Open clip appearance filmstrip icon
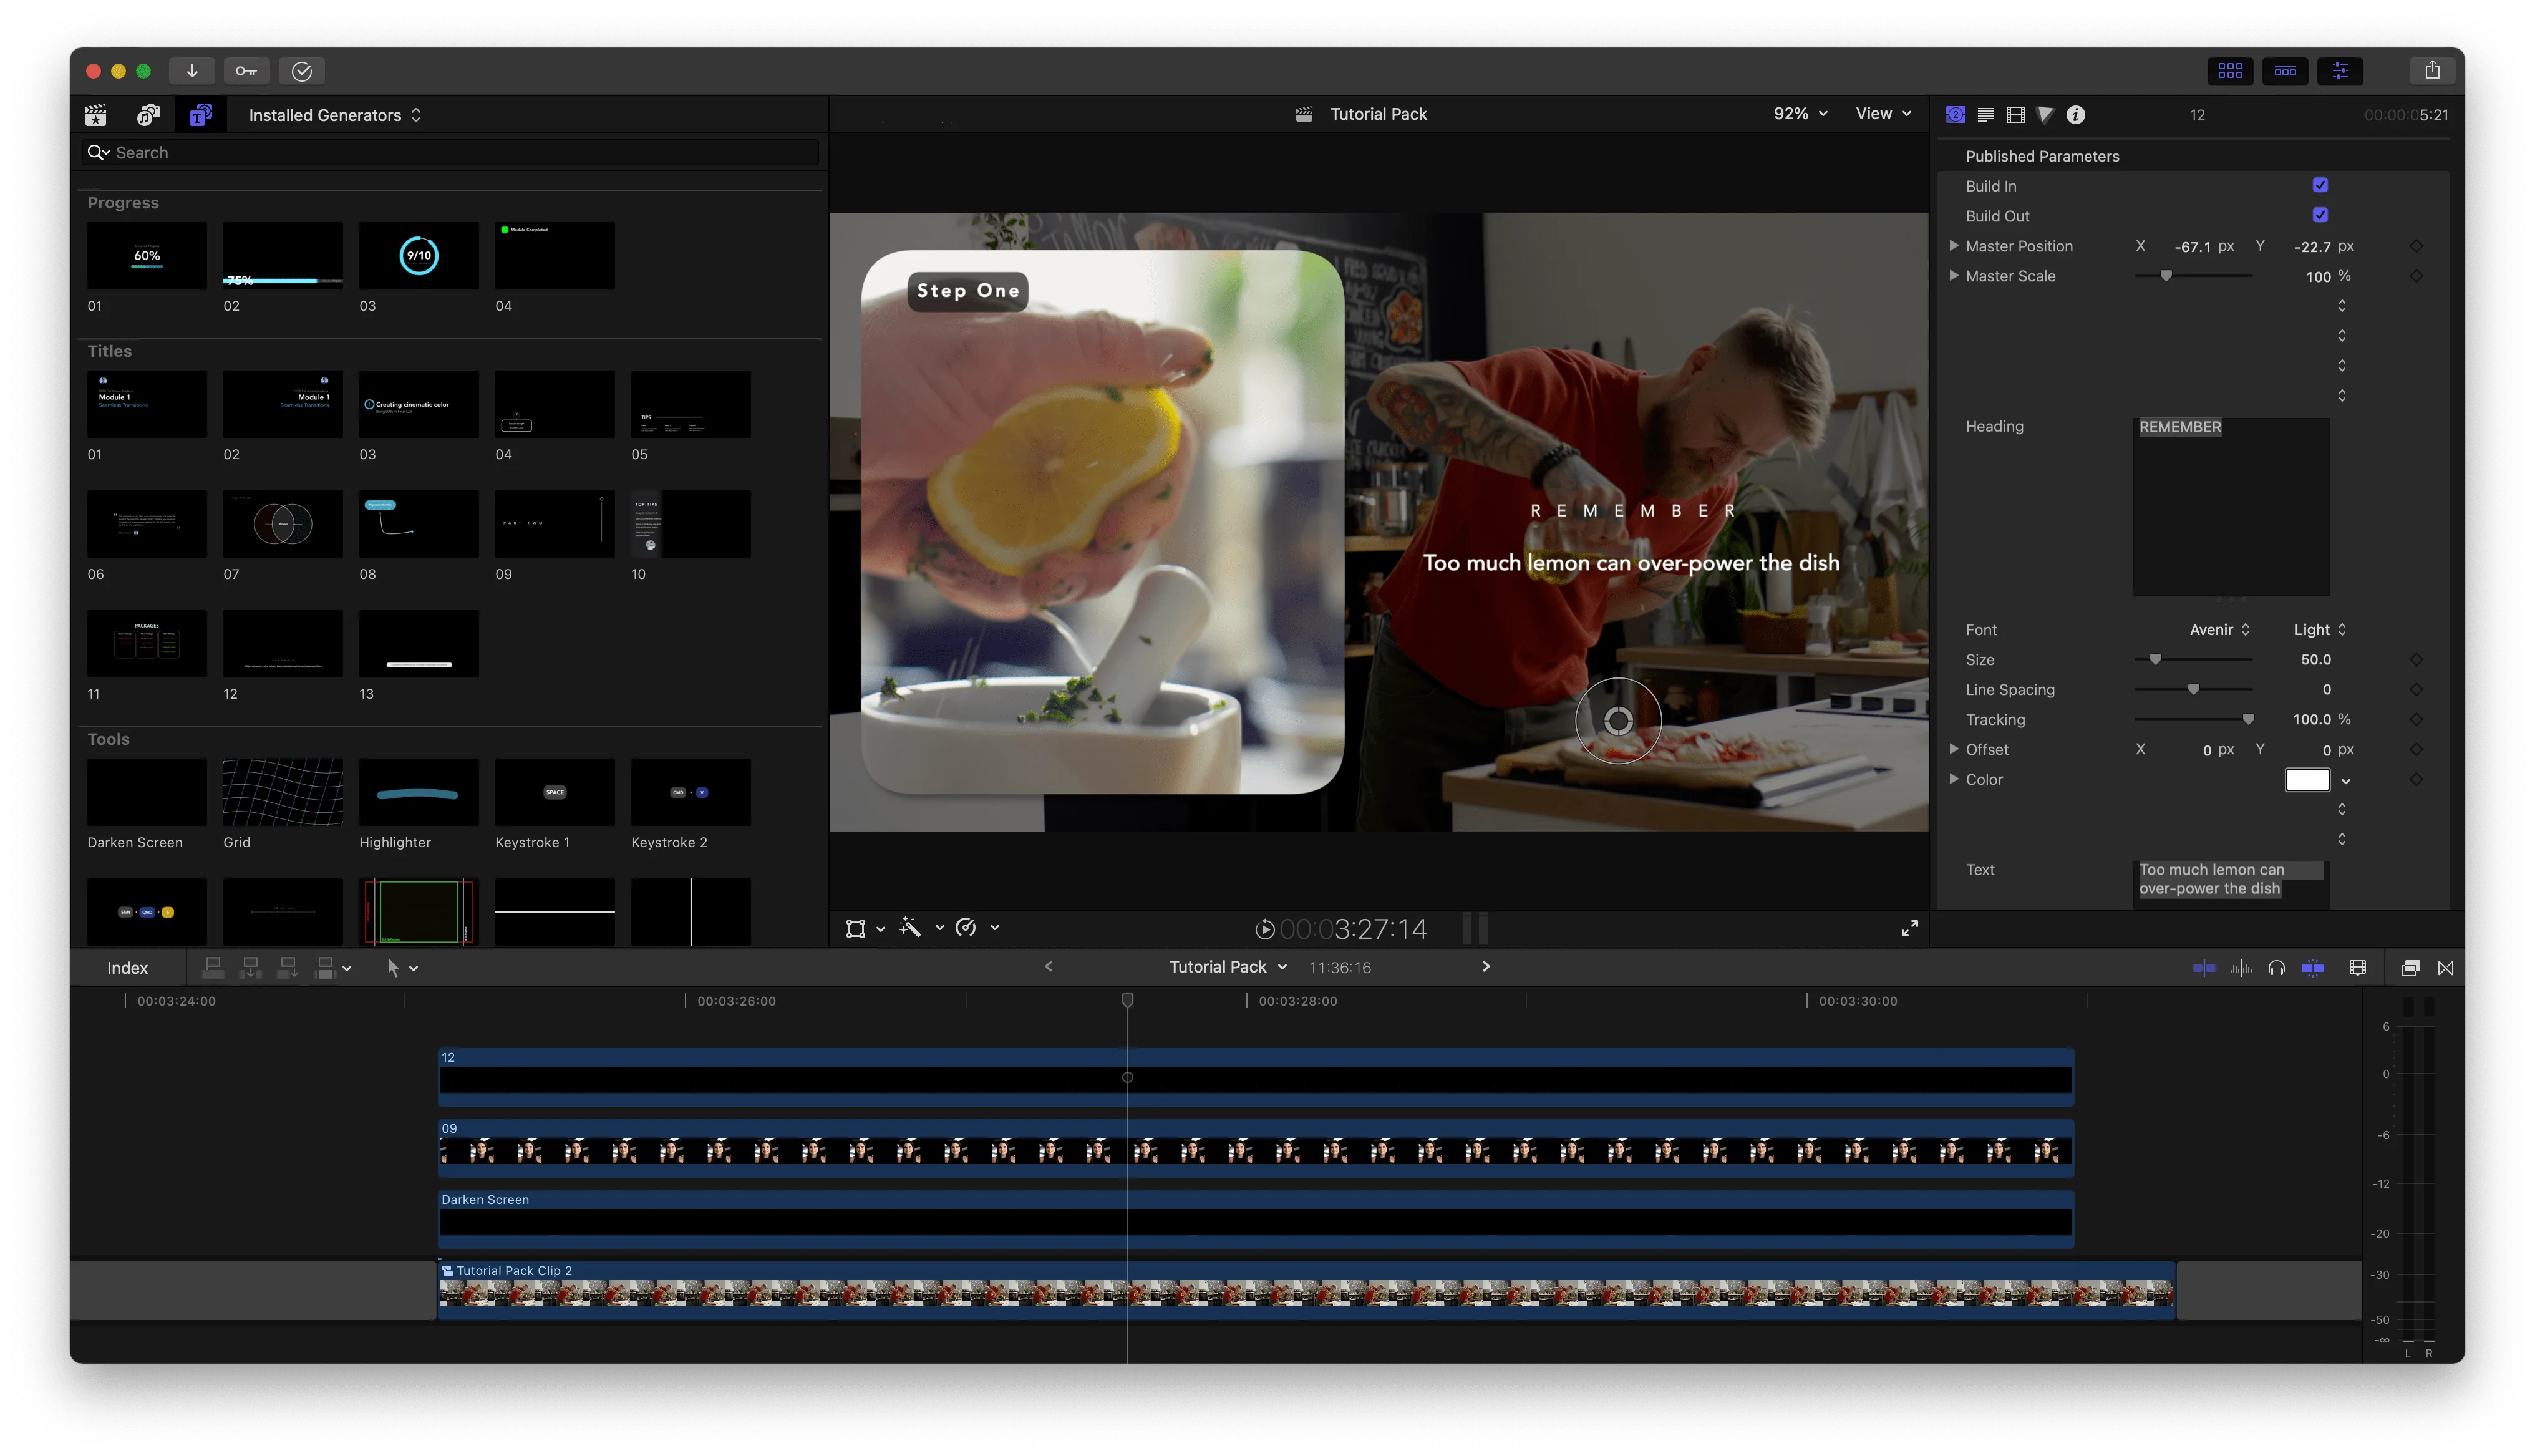 2357,968
